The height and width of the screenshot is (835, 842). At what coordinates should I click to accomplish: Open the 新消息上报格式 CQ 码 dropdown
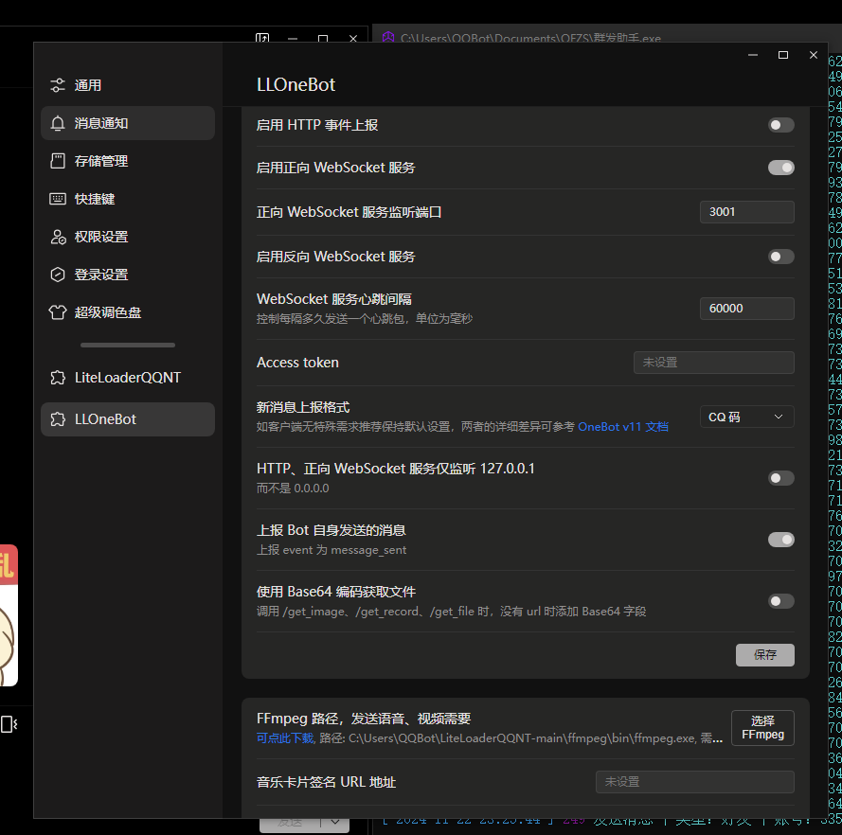coord(746,417)
